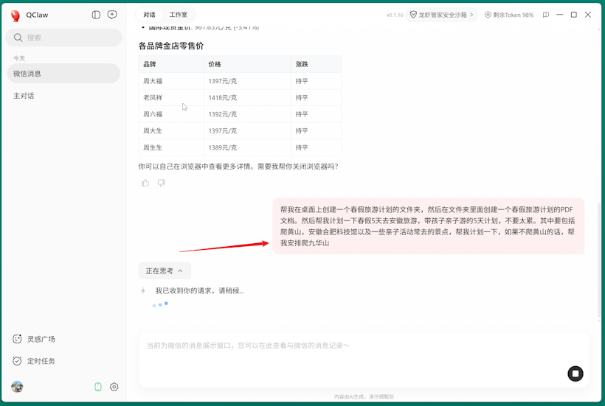The width and height of the screenshot is (605, 406).
Task: Switch to the 对话 tab
Action: [x=149, y=15]
